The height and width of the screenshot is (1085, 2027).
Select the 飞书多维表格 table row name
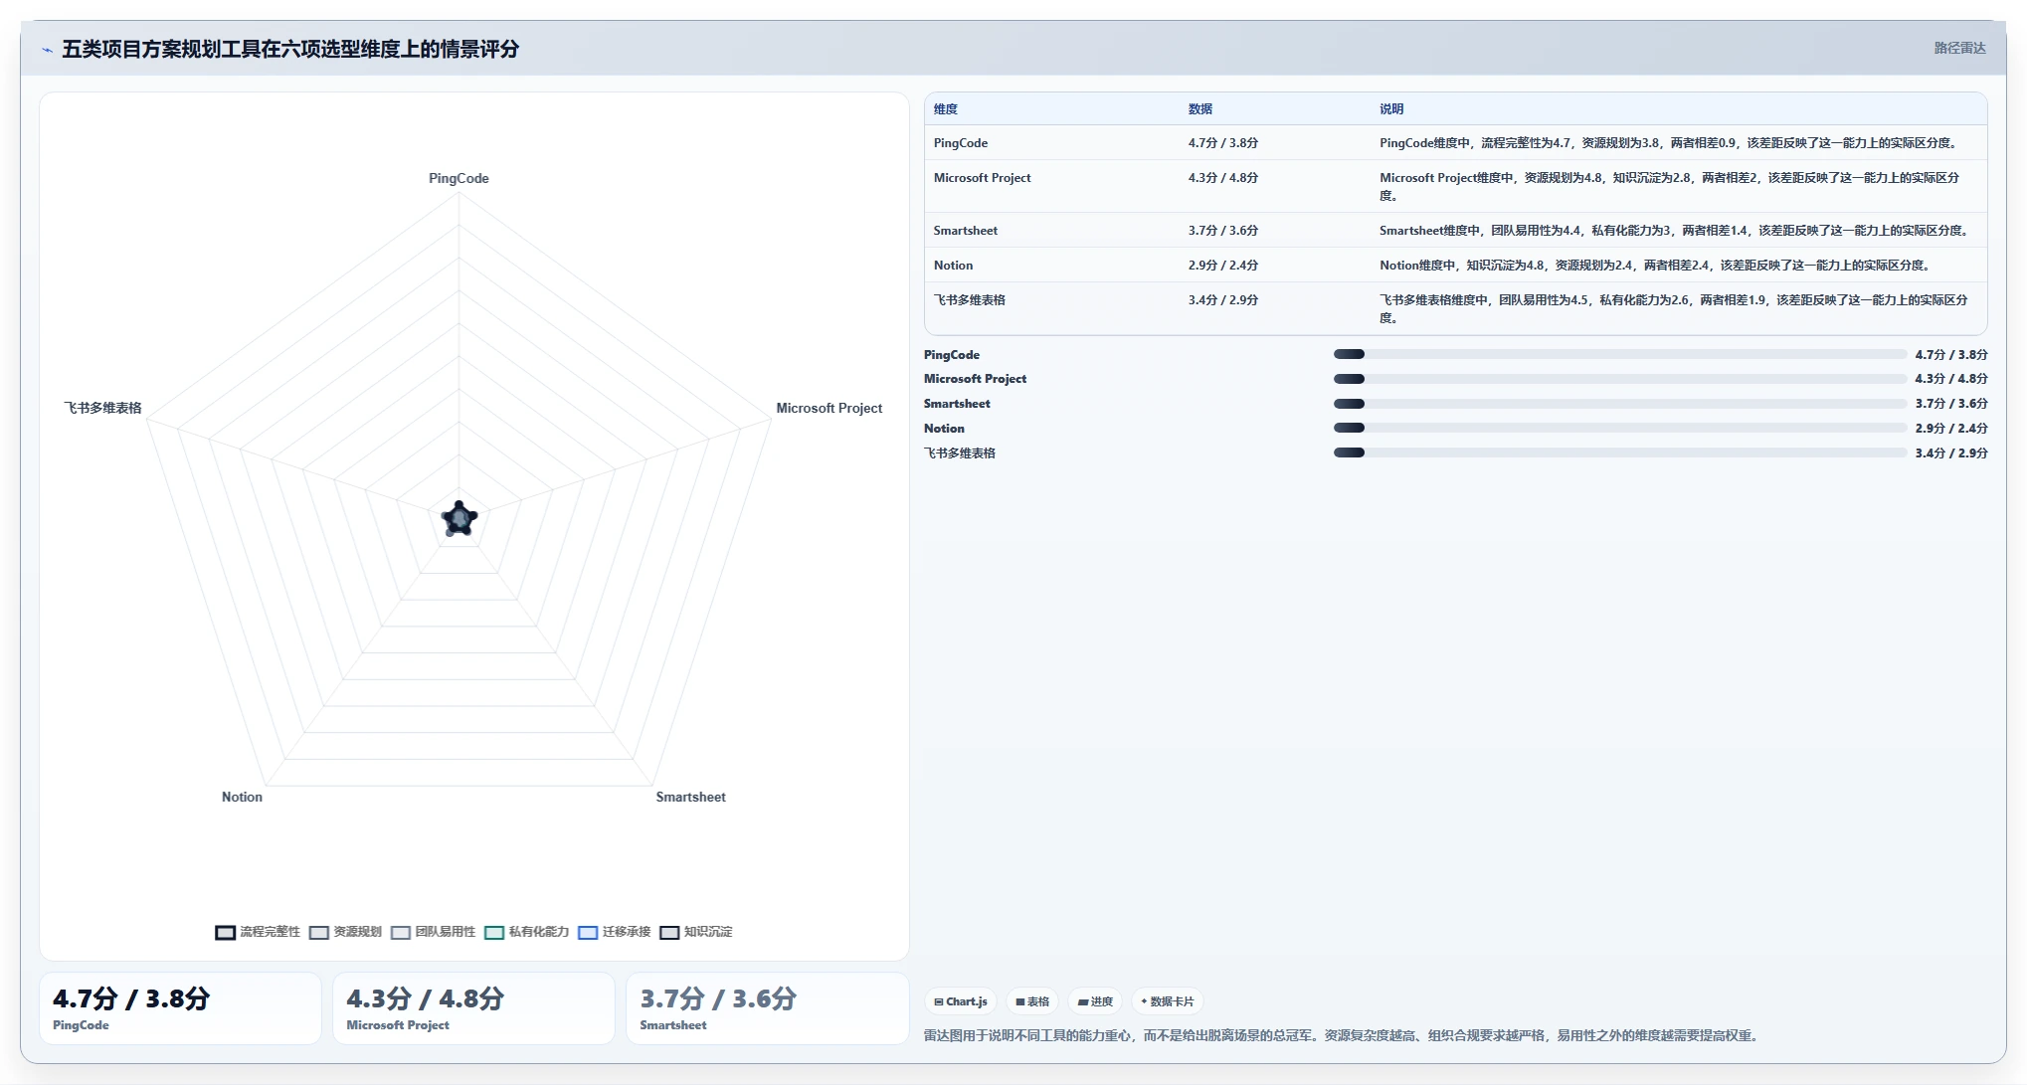click(969, 300)
